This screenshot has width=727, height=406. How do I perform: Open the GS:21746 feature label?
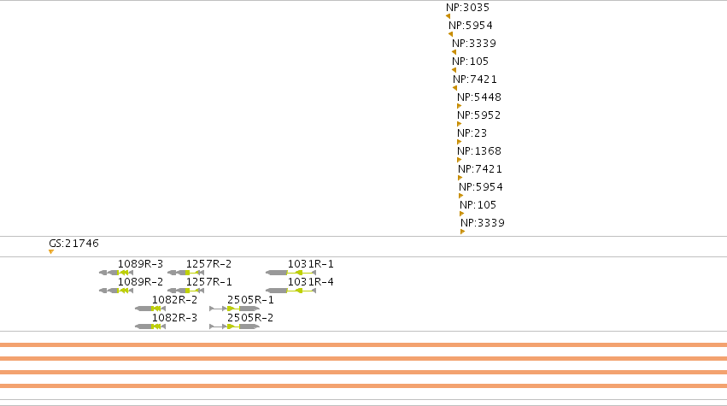(x=73, y=243)
